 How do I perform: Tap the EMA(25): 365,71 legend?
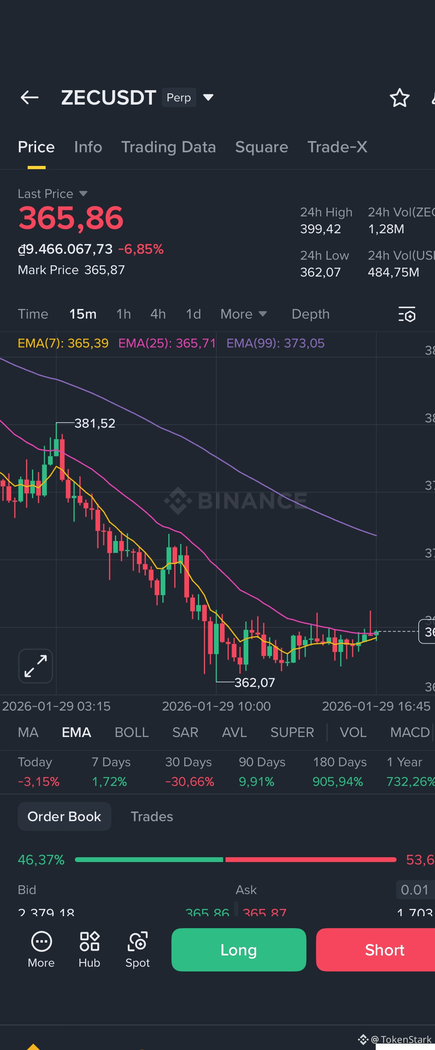coord(167,343)
